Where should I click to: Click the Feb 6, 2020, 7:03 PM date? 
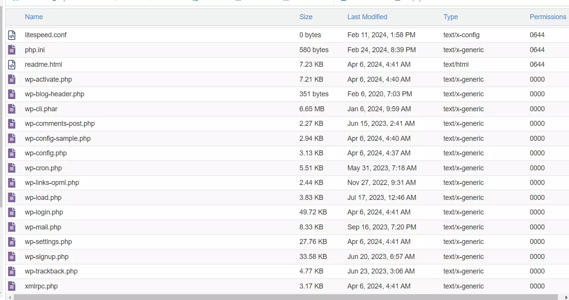pos(380,94)
